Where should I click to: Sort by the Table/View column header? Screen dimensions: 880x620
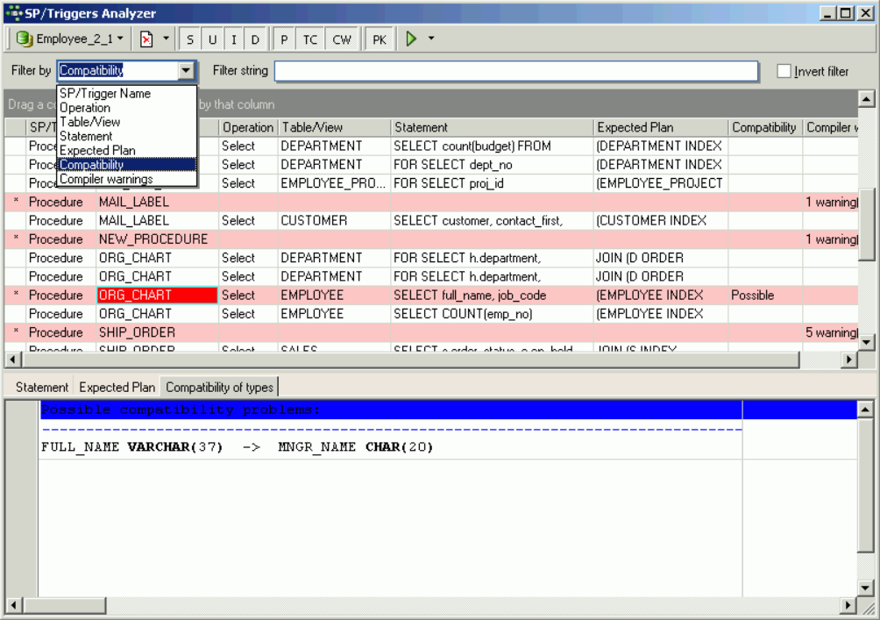[x=333, y=127]
